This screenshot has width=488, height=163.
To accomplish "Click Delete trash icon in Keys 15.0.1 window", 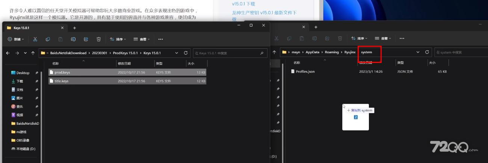I will coord(99,39).
